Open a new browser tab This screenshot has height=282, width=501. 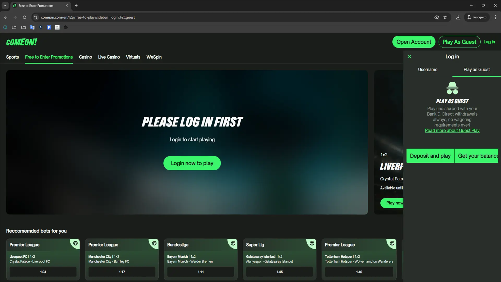tap(76, 5)
